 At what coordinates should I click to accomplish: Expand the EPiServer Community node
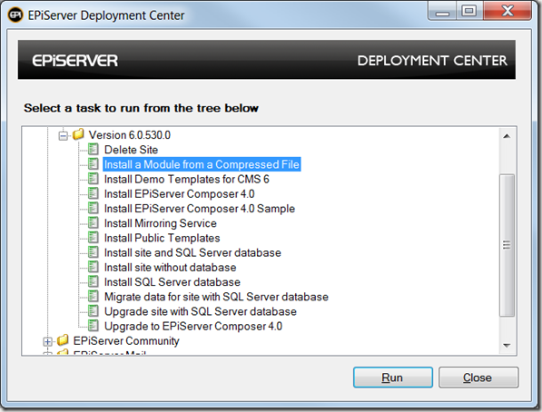click(x=48, y=341)
